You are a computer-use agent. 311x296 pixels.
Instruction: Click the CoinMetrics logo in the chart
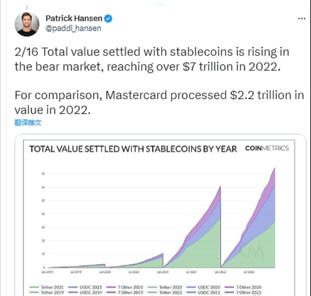click(267, 148)
